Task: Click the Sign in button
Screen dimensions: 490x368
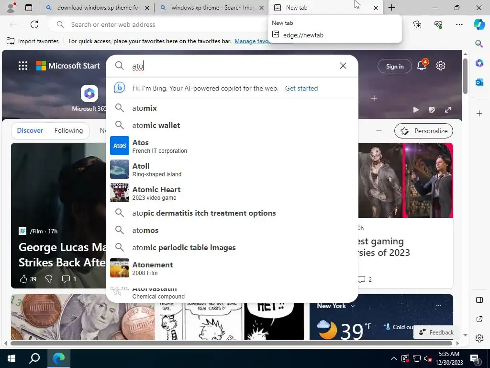Action: [394, 66]
